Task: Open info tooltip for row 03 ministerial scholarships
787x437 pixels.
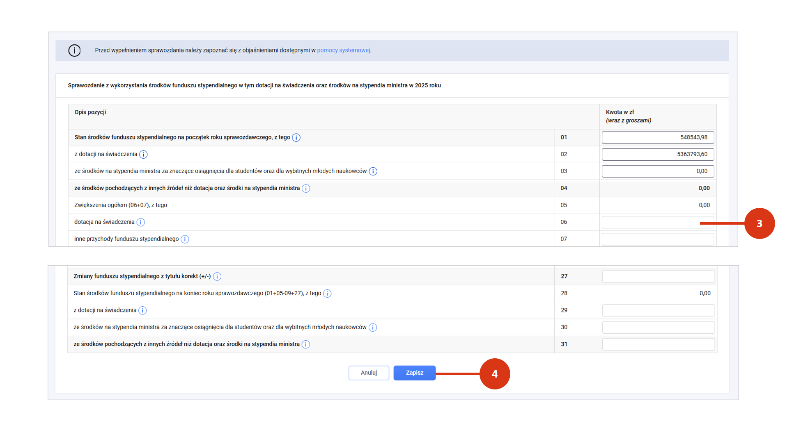Action: (x=373, y=171)
